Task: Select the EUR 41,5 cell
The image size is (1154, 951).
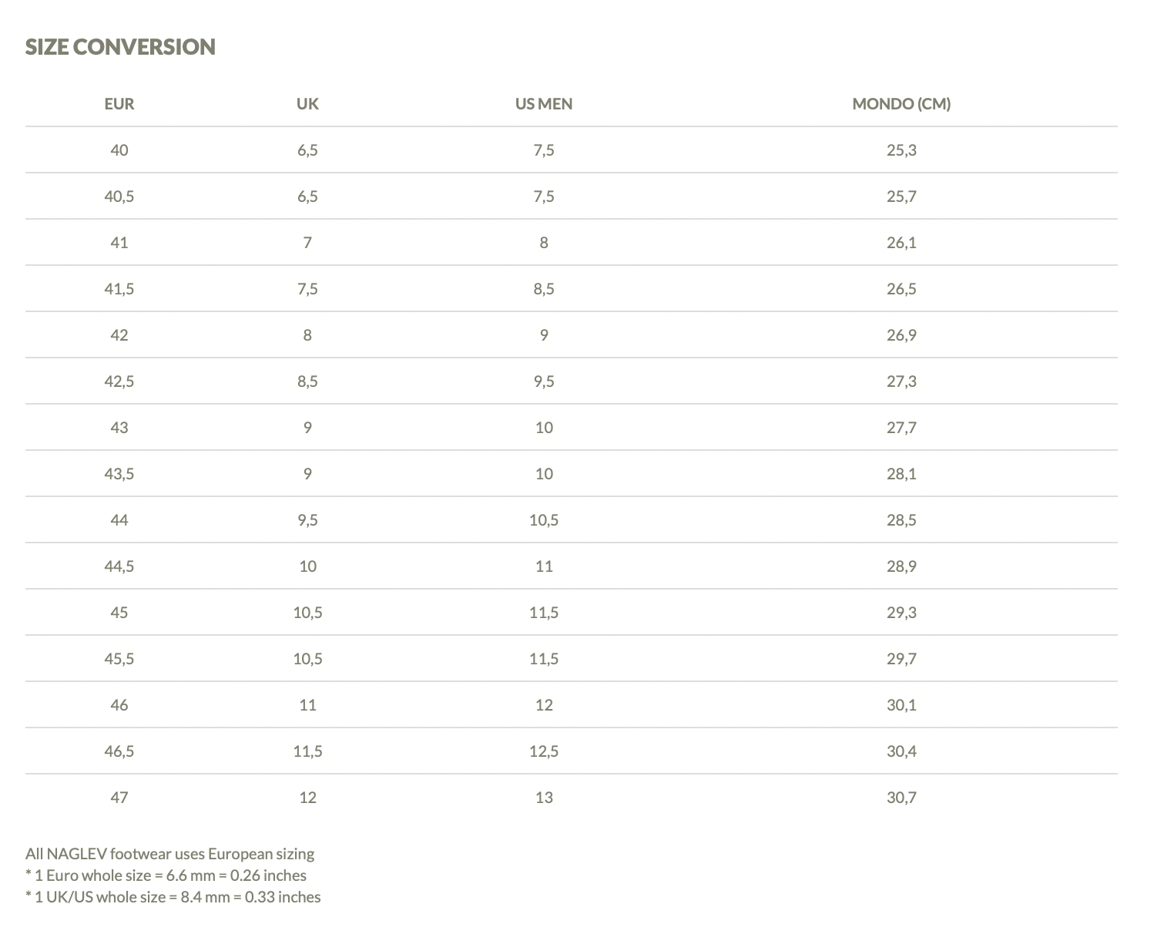Action: coord(119,288)
